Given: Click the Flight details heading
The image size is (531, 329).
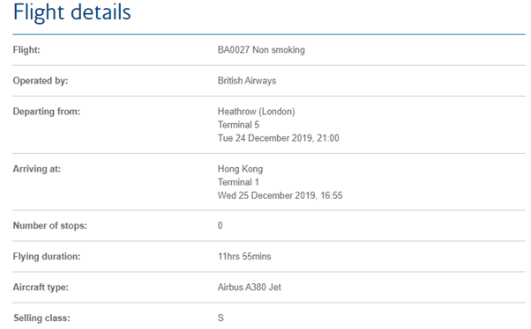Looking at the screenshot, I should [x=71, y=13].
